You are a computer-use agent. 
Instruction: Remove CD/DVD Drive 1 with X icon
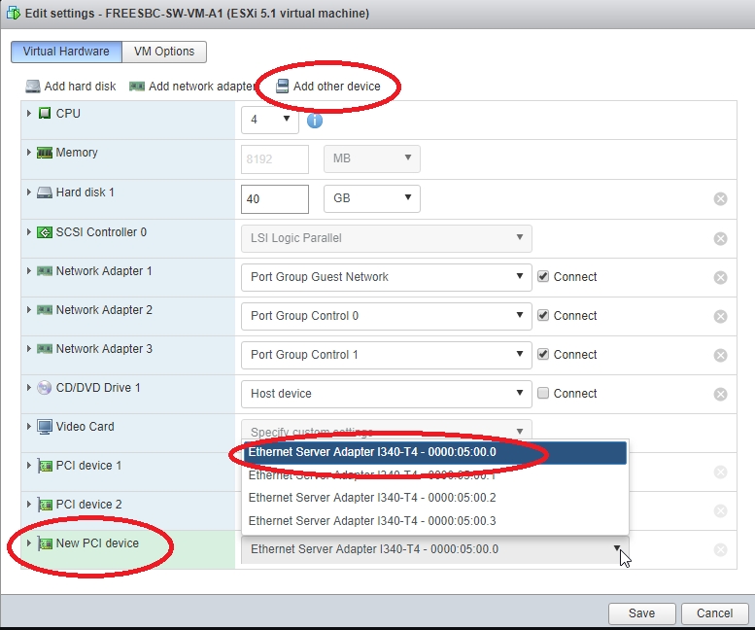pos(720,394)
